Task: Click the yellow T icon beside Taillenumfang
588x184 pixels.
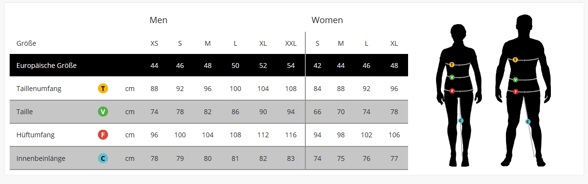Action: point(103,89)
